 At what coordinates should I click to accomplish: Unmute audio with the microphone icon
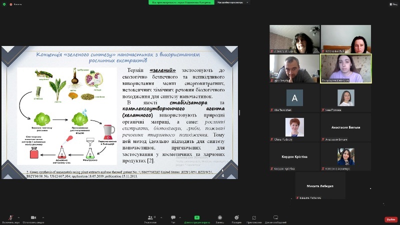pyautogui.click(x=10, y=217)
